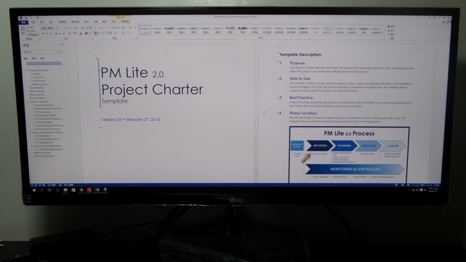This screenshot has width=466, height=262.
Task: Click the Sort icon in paragraph group
Action: (130, 28)
